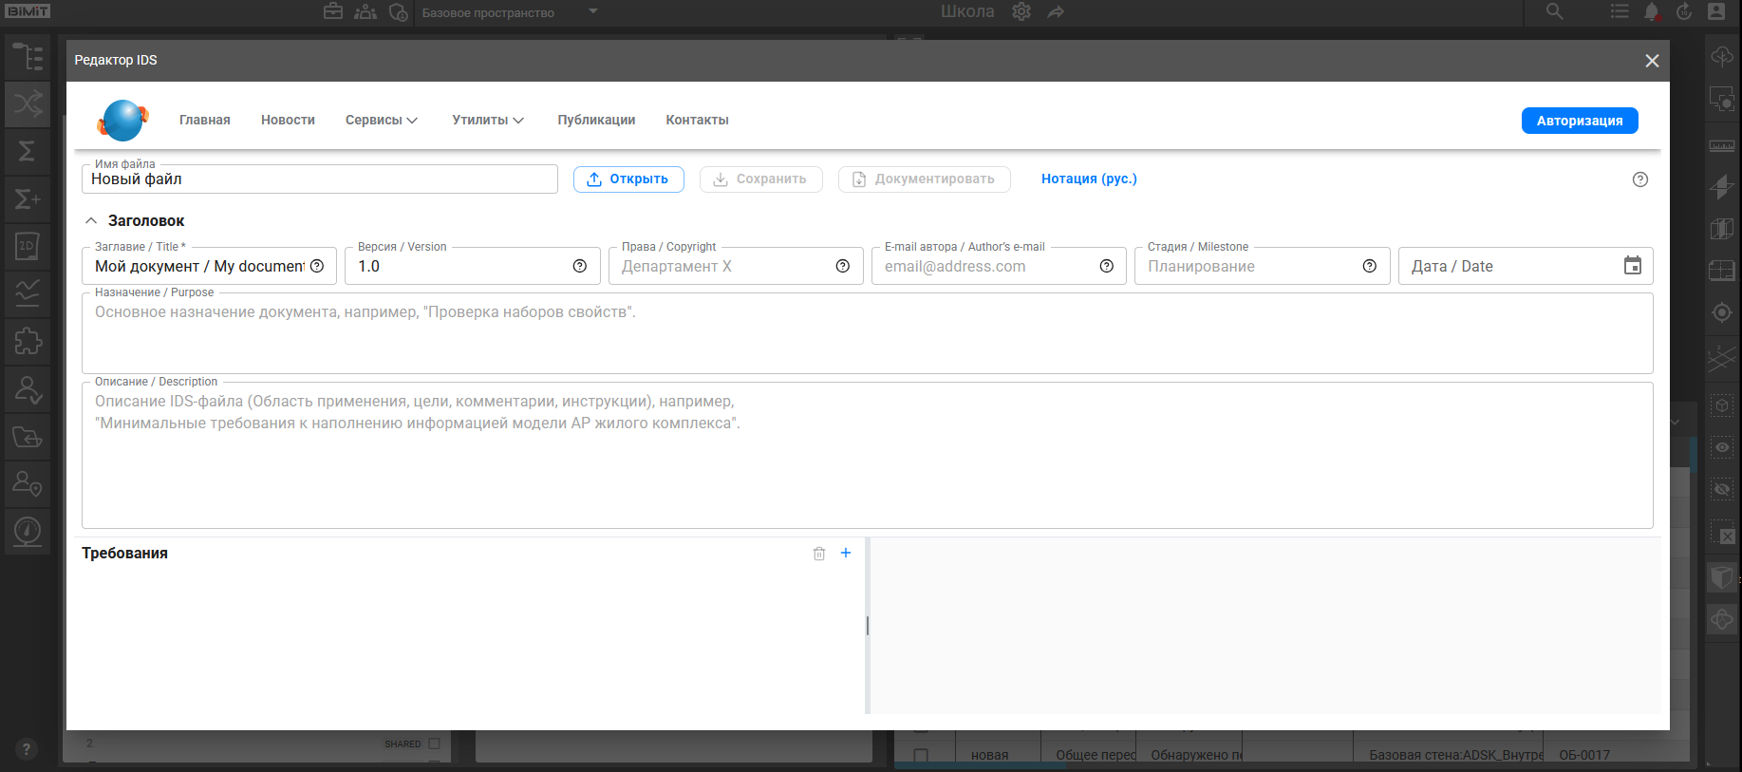Expand the Утилиты menu
The image size is (1742, 772).
point(488,121)
